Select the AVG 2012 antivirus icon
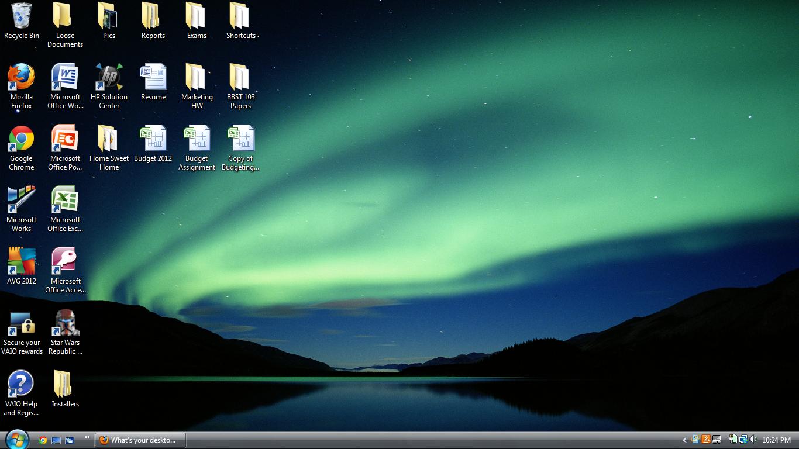The image size is (799, 449). 22,265
